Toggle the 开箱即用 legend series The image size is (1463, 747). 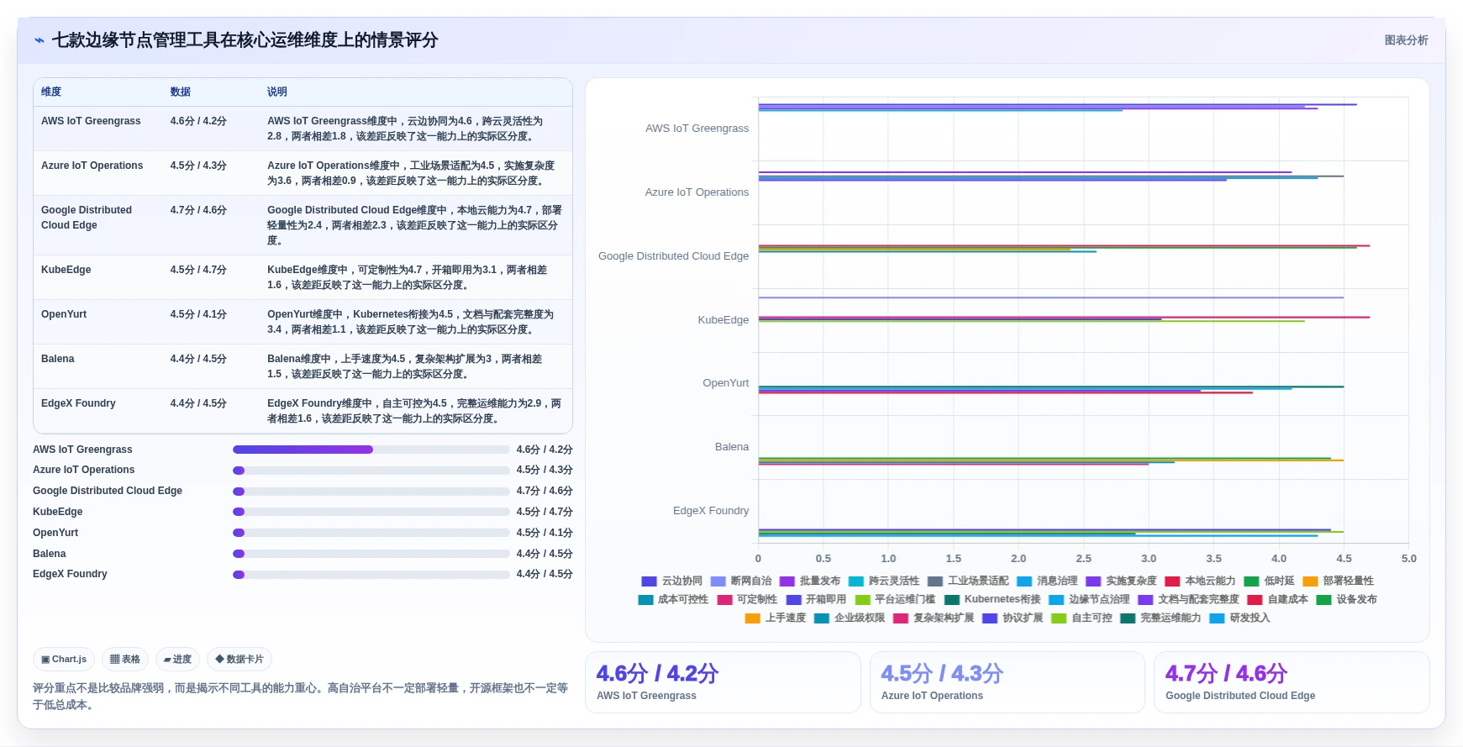coord(815,599)
